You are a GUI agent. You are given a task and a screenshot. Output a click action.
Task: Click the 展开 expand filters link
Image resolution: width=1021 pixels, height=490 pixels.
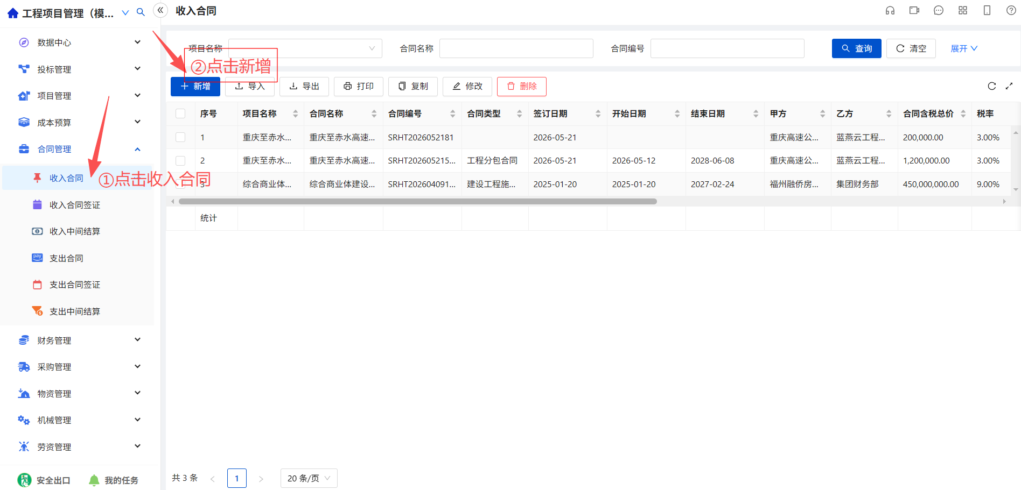pos(964,48)
